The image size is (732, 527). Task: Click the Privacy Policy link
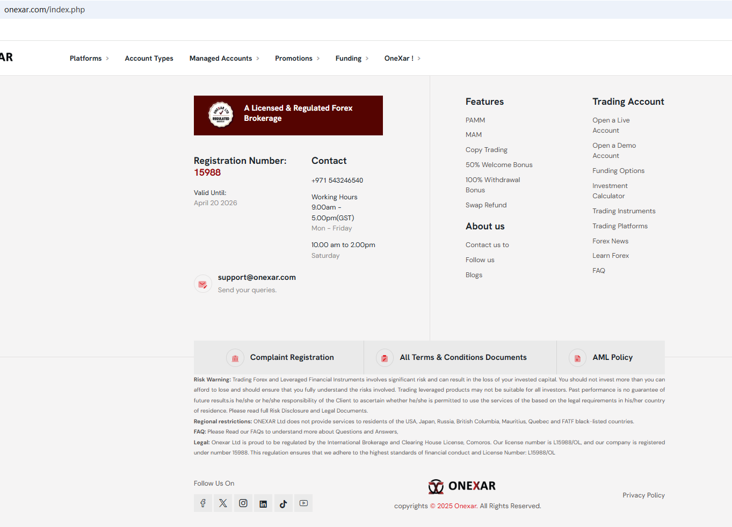coord(643,495)
